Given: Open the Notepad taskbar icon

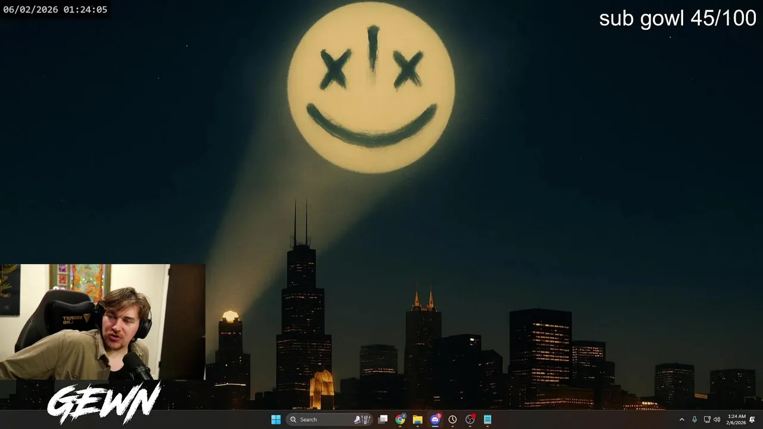Looking at the screenshot, I should 488,419.
